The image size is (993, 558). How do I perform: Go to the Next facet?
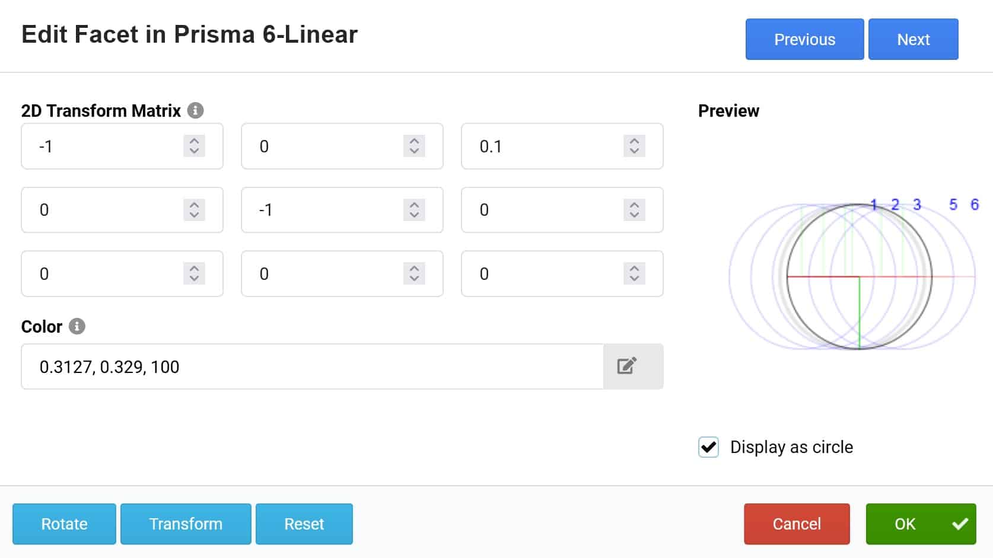[x=913, y=39]
